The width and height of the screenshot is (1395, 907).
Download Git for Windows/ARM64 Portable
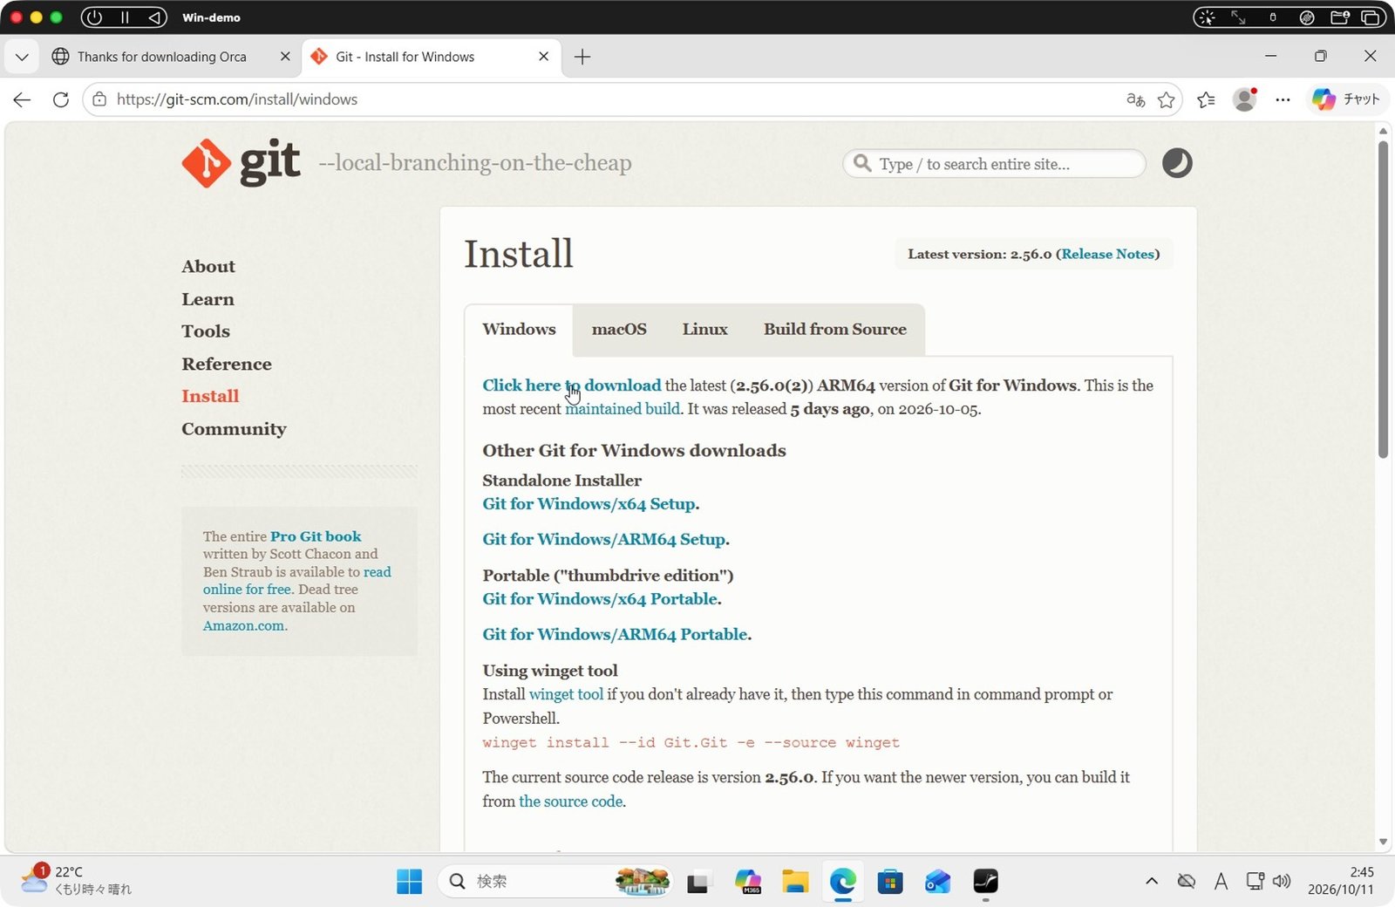tap(615, 634)
